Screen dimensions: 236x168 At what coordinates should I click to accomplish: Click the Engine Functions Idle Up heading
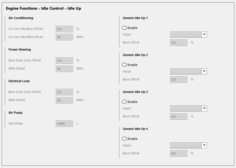(43, 9)
